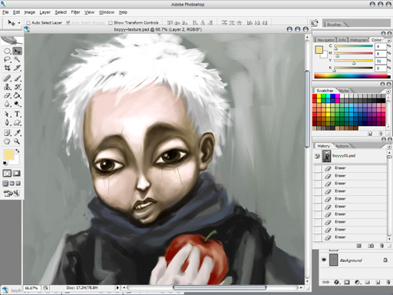This screenshot has height=295, width=393.
Task: Select the boyyy01.psd history snapshot thumbnail
Action: 326,156
